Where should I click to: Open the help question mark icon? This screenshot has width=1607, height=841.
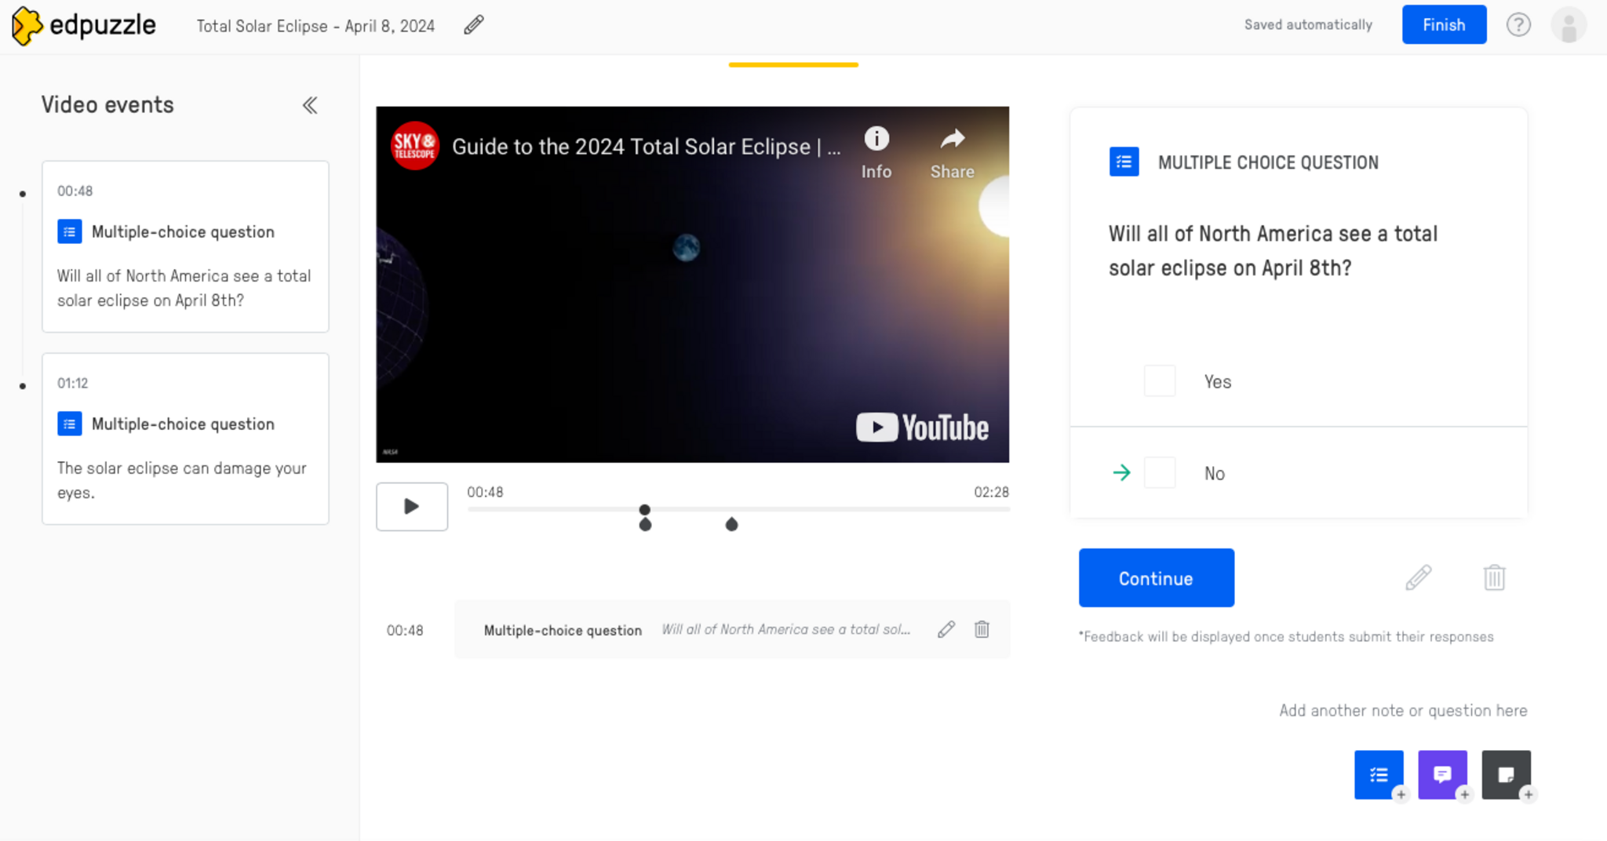pos(1518,25)
